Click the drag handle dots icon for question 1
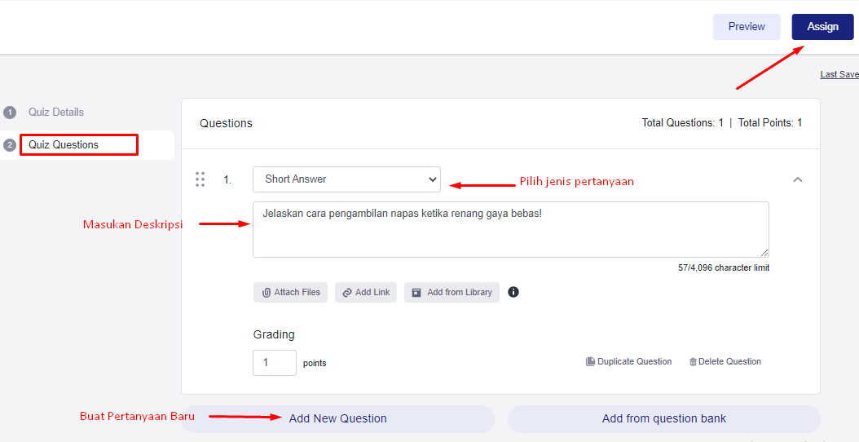This screenshot has height=442, width=859. (200, 179)
